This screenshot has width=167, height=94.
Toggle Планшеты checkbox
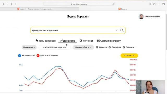coord(124,47)
